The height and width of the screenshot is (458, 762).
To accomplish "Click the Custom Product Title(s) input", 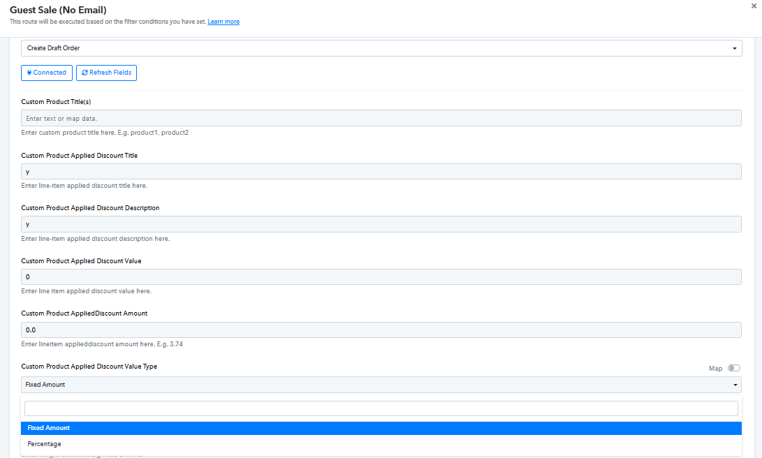I will coord(381,118).
